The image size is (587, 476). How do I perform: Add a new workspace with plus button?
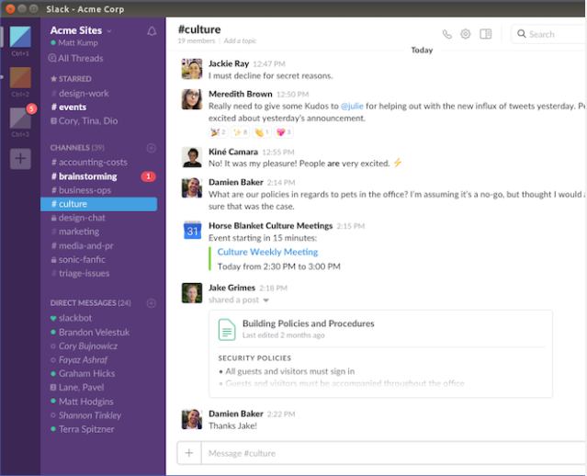pyautogui.click(x=20, y=159)
